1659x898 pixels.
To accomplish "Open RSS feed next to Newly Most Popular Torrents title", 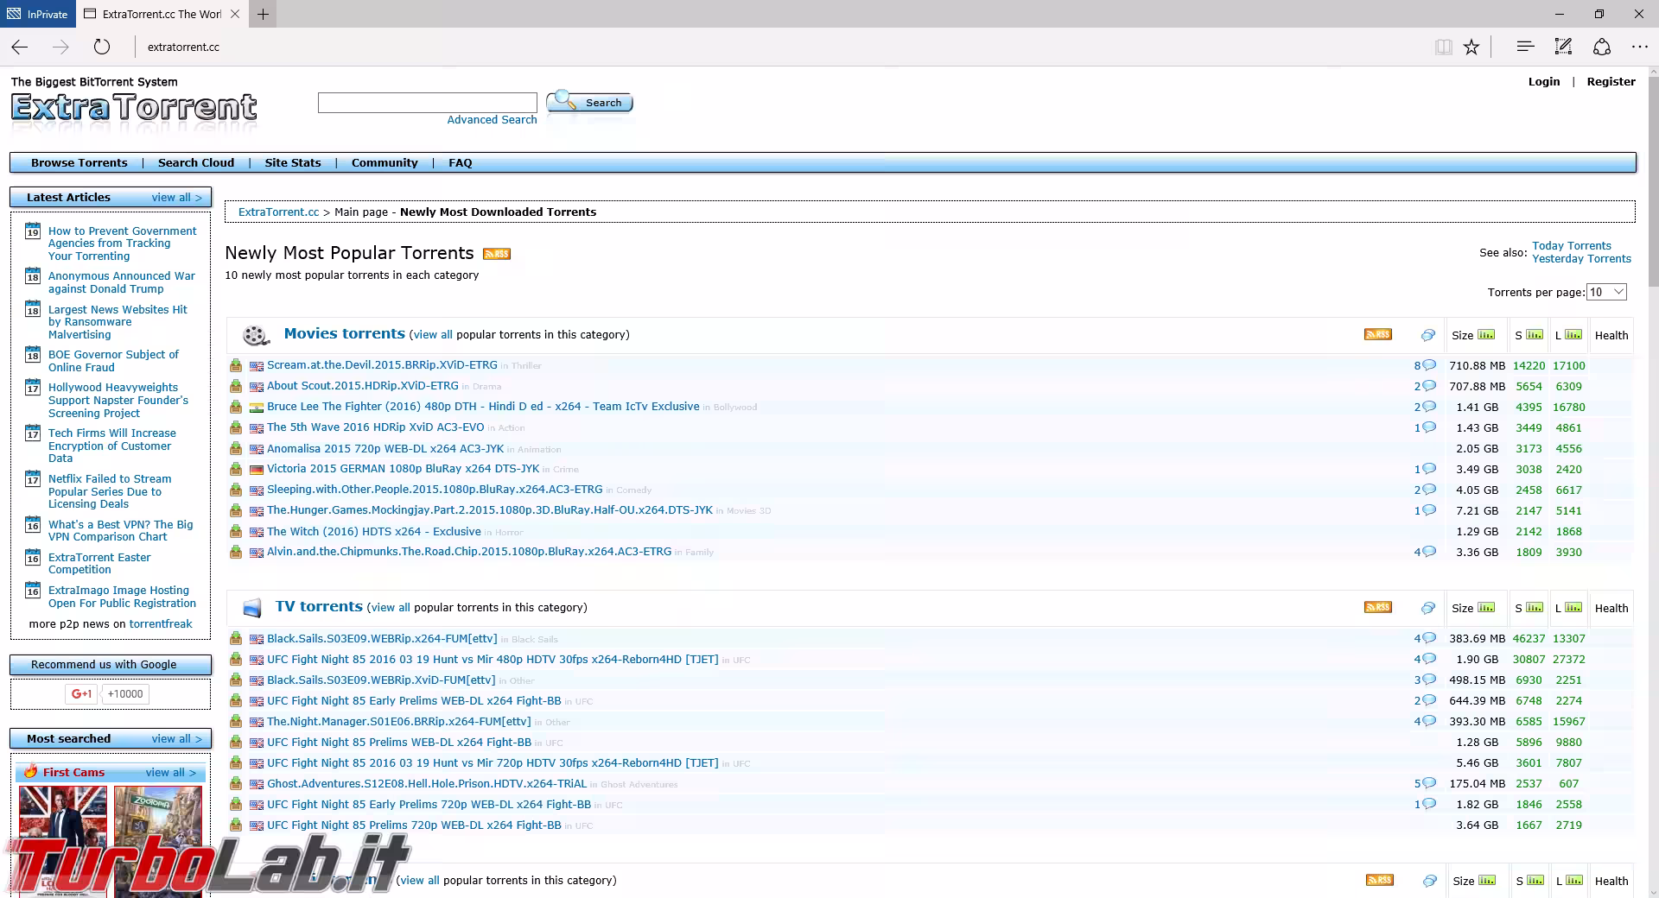I will coord(497,253).
